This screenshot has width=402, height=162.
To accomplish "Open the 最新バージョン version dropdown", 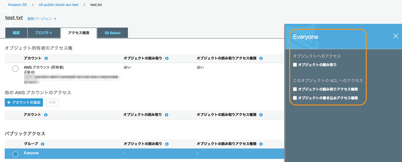I will pyautogui.click(x=42, y=19).
